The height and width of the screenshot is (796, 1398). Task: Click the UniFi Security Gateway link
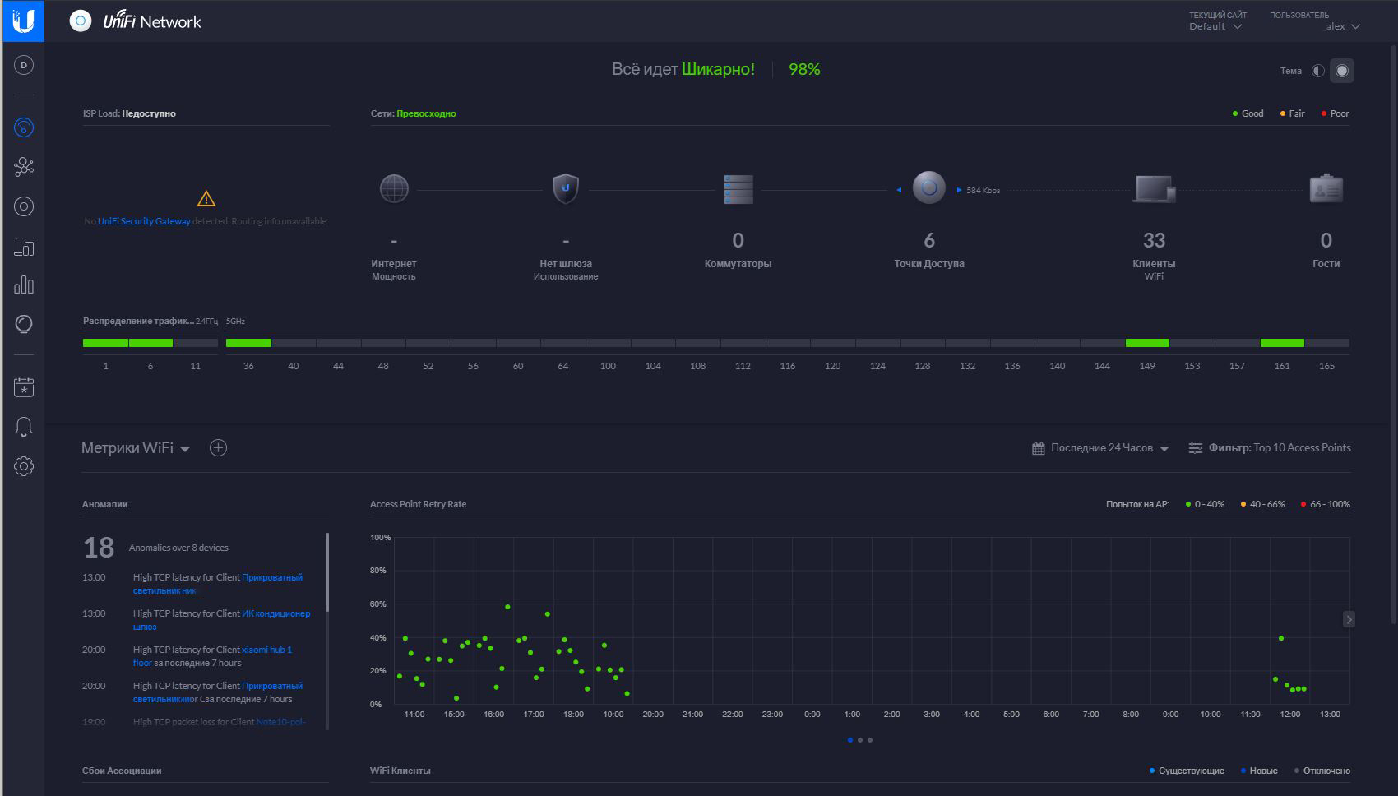[144, 221]
